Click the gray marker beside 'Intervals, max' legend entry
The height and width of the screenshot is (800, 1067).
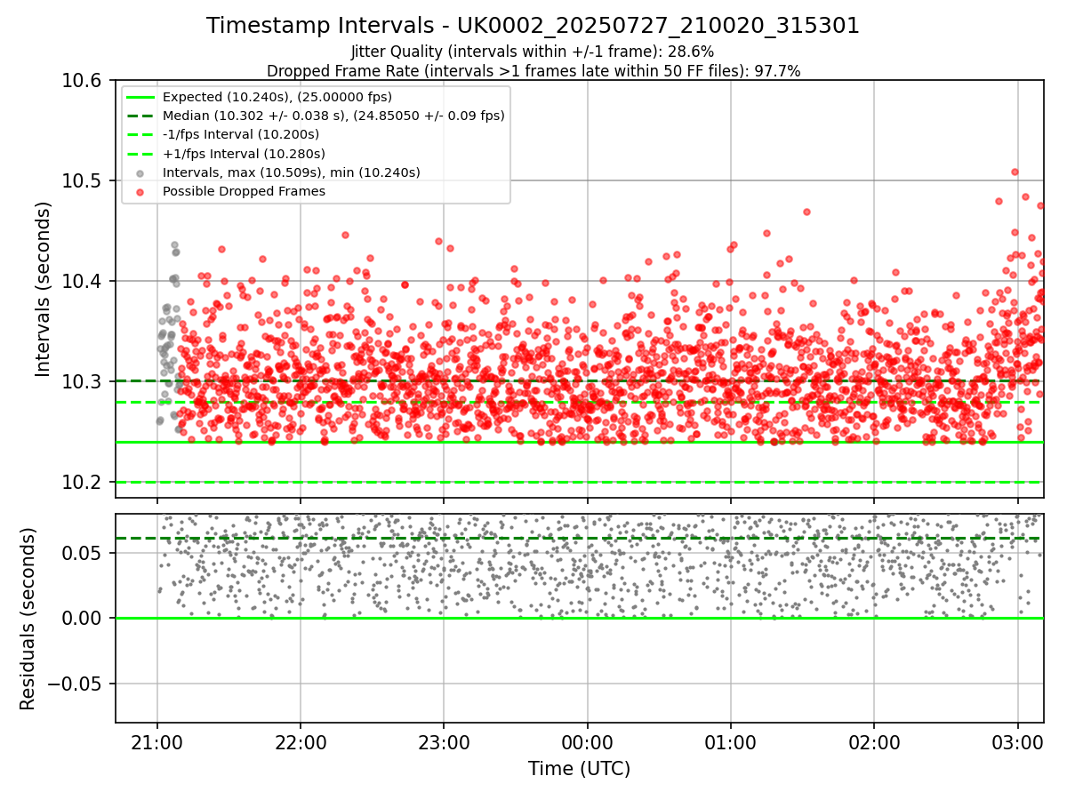(141, 172)
